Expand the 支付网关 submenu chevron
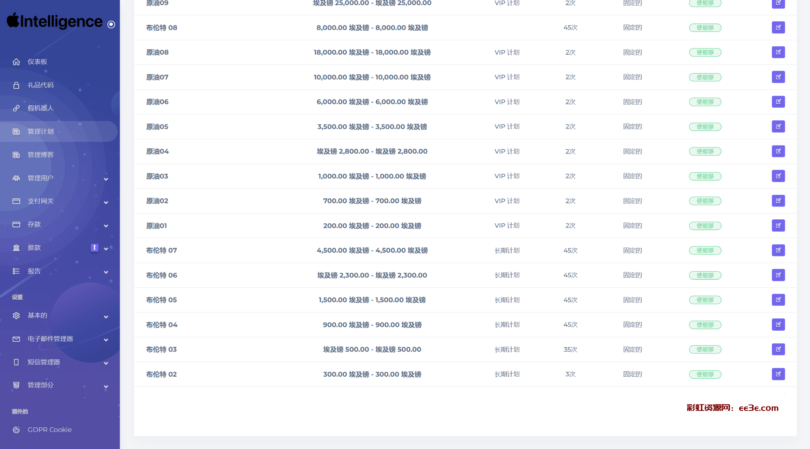 click(x=106, y=202)
